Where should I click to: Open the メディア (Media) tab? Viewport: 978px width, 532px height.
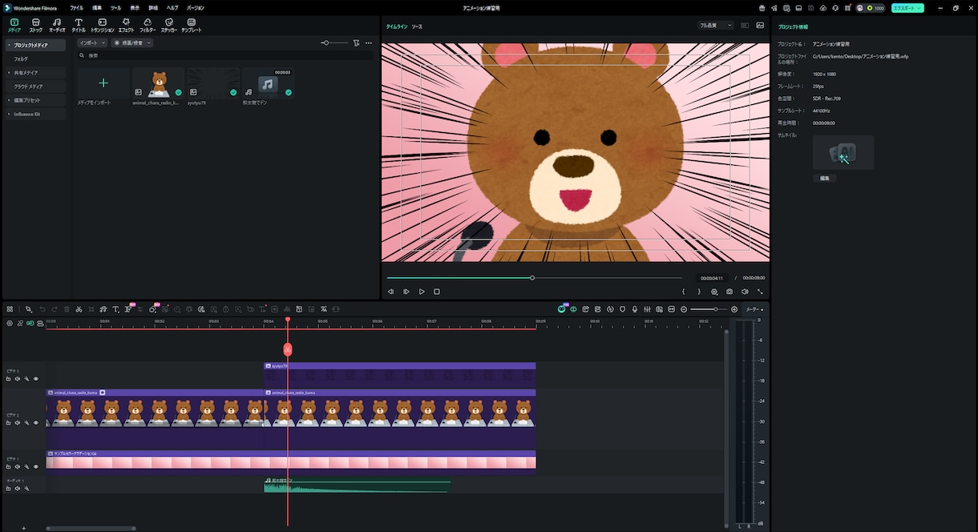coord(14,25)
